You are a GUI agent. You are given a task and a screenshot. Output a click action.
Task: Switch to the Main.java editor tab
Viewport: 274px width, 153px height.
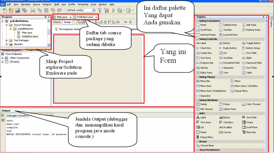(62, 17)
